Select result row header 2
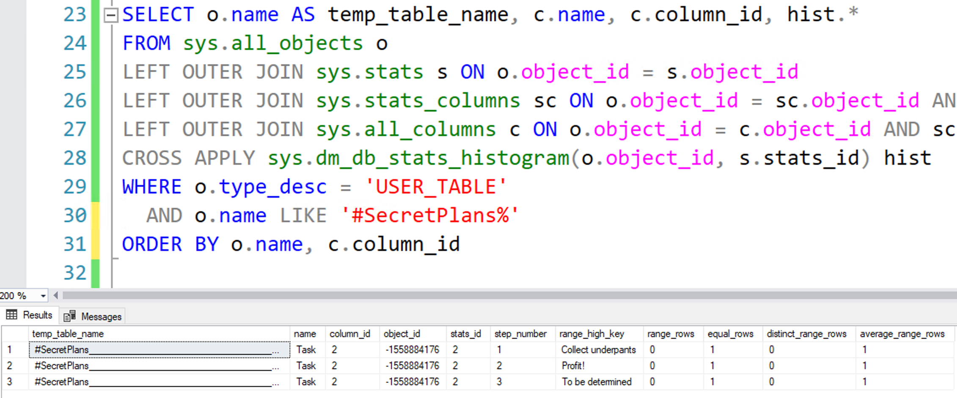The width and height of the screenshot is (957, 398). [x=15, y=366]
